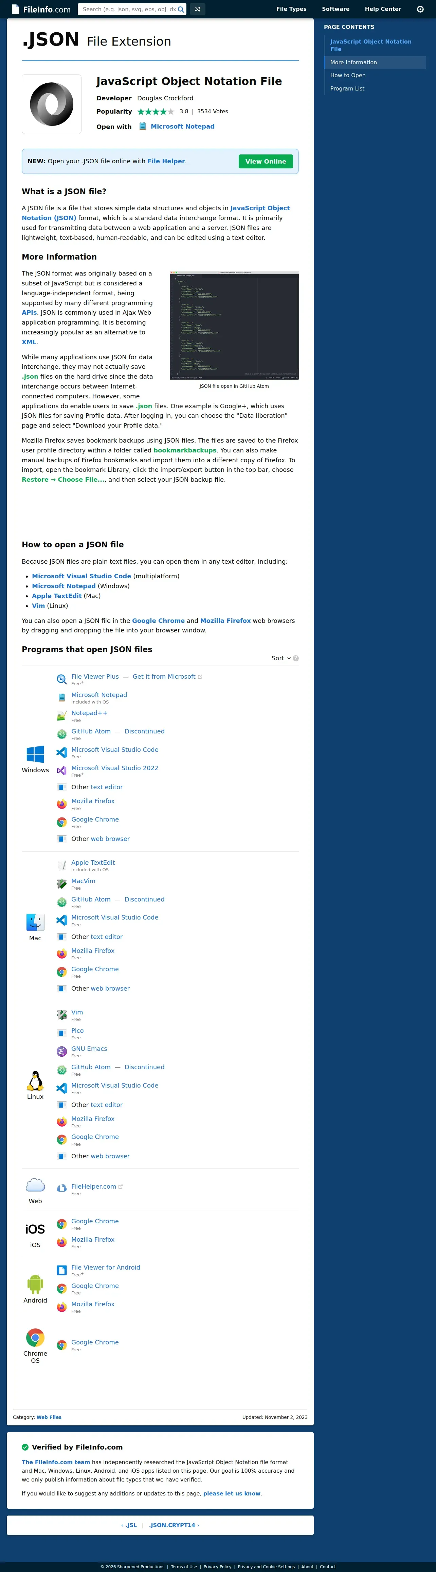Open Terms of Use footer link
Viewport: 436px width, 1572px height.
[x=184, y=1567]
